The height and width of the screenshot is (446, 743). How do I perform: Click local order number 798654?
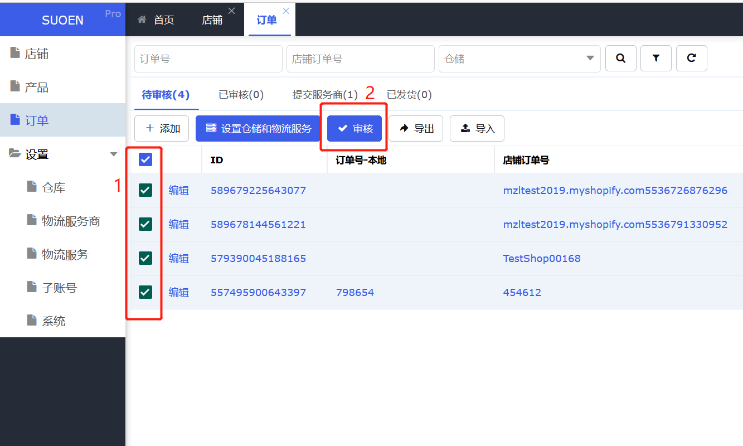click(x=355, y=292)
